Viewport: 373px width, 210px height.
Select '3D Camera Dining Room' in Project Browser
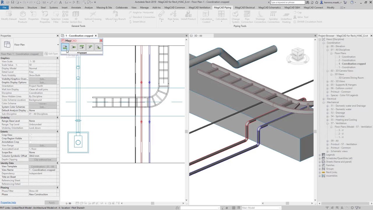pyautogui.click(x=351, y=78)
